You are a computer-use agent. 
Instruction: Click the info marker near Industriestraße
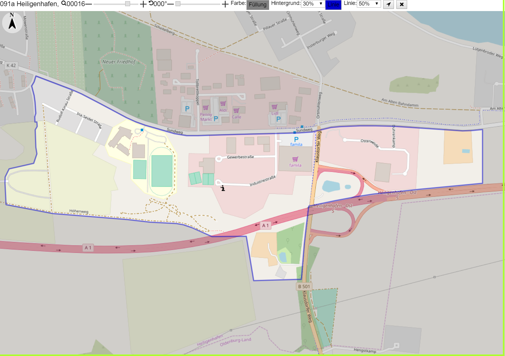click(x=223, y=188)
